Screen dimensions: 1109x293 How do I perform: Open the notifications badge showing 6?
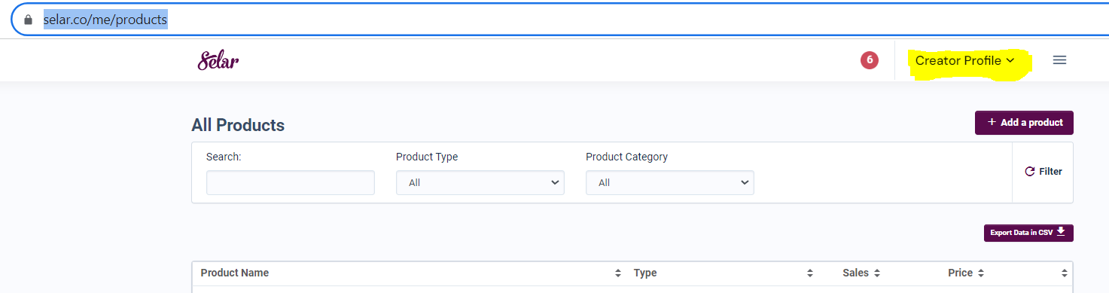click(x=870, y=60)
